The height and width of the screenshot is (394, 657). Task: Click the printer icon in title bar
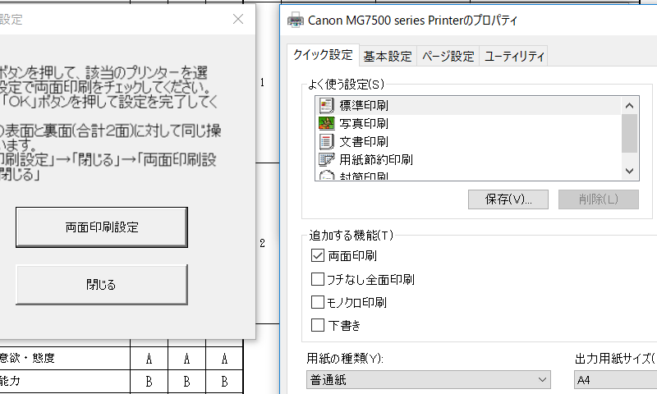click(x=296, y=20)
